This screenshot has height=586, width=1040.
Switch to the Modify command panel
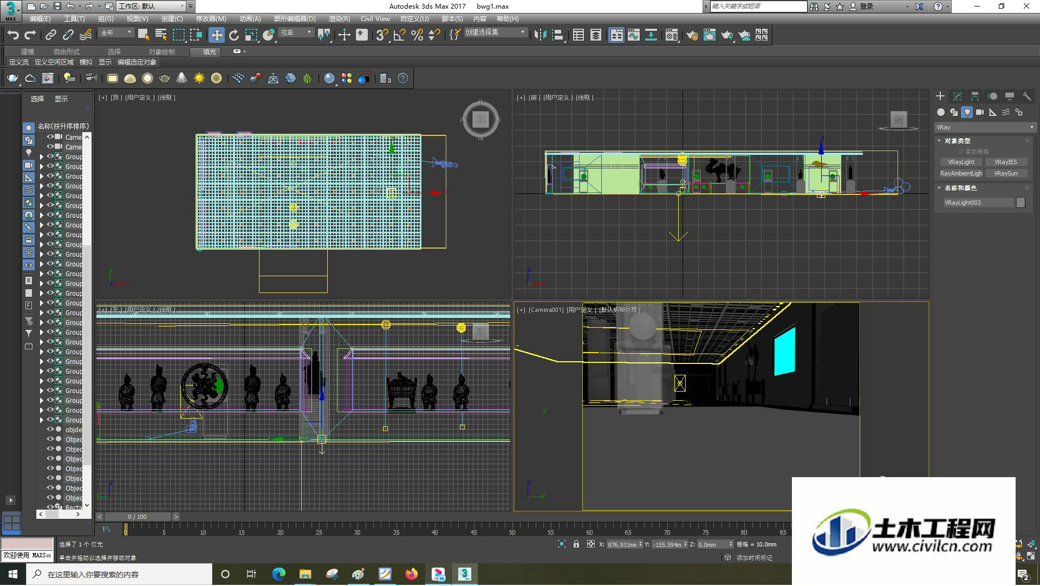(x=958, y=96)
